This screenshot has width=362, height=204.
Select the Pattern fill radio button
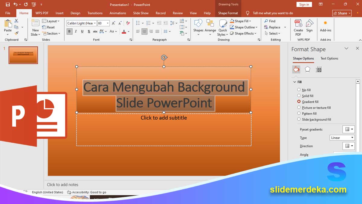(x=299, y=113)
